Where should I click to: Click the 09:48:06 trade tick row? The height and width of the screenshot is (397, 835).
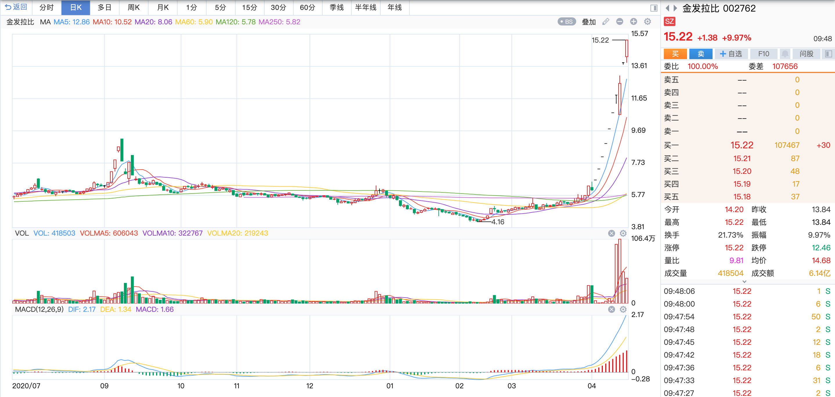[x=748, y=292]
